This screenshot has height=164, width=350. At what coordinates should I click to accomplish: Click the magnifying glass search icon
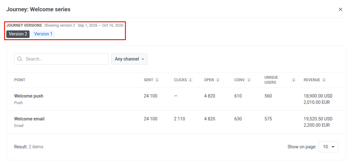(20, 59)
